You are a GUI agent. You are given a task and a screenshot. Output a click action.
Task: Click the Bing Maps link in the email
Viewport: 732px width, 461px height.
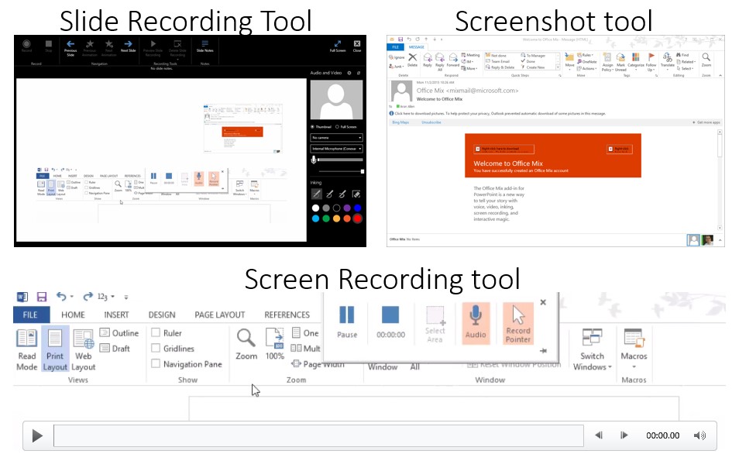click(400, 122)
